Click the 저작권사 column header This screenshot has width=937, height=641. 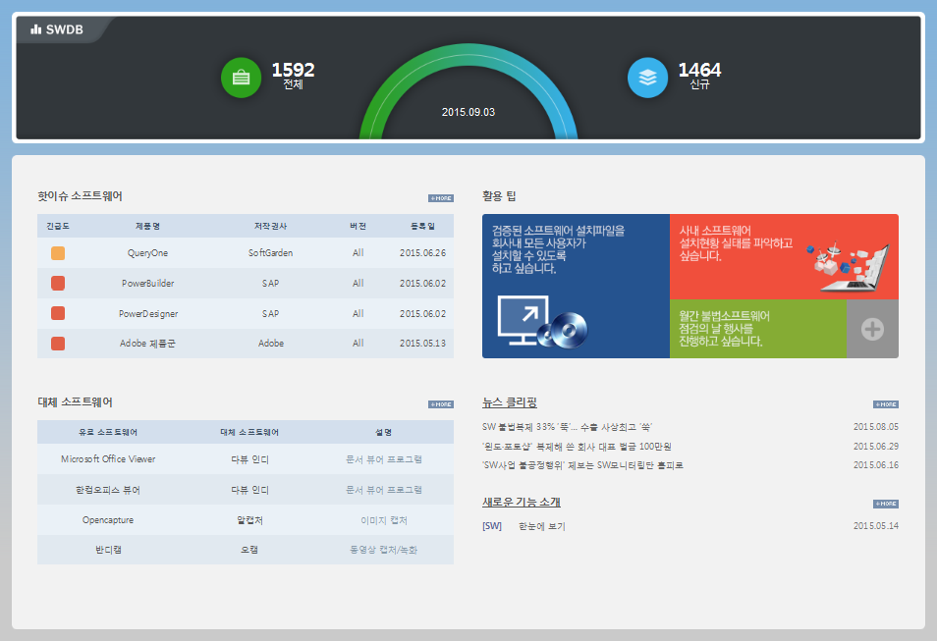point(271,227)
